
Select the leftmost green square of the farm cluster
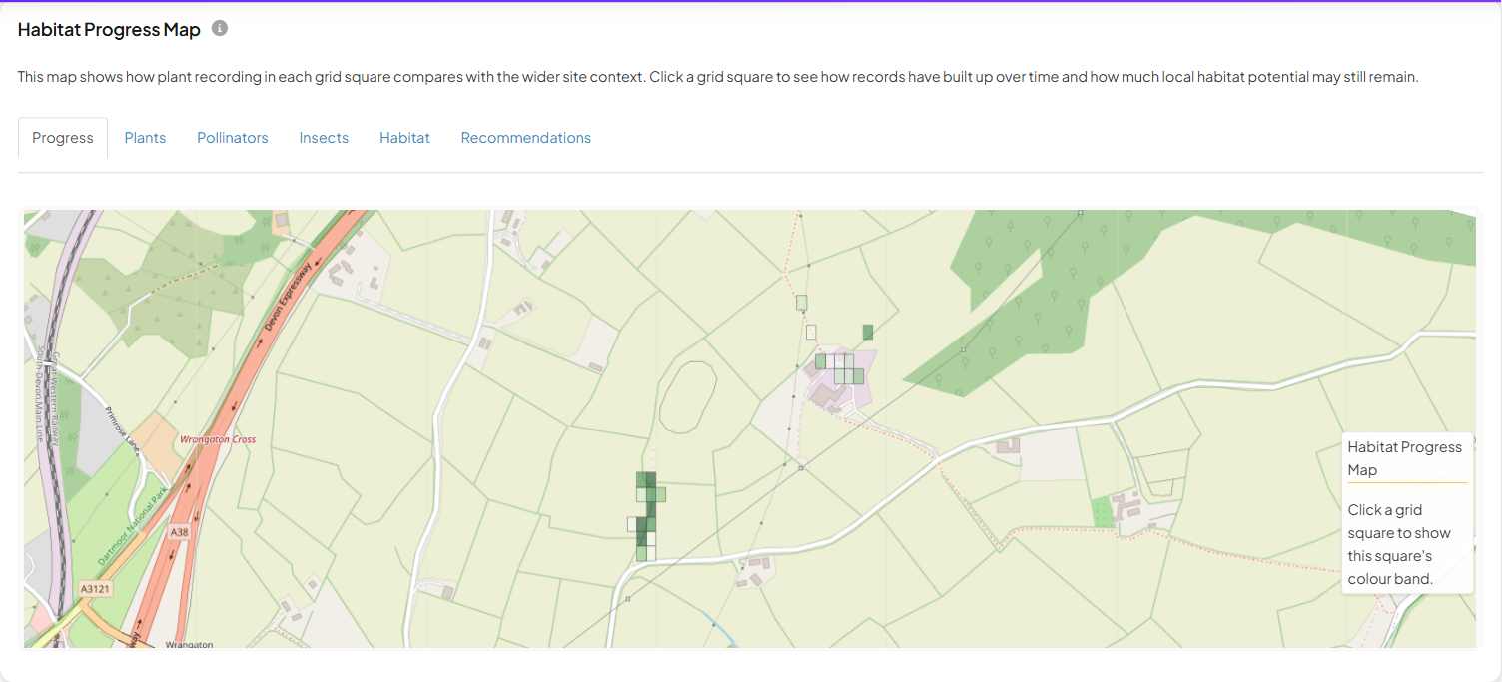click(820, 361)
